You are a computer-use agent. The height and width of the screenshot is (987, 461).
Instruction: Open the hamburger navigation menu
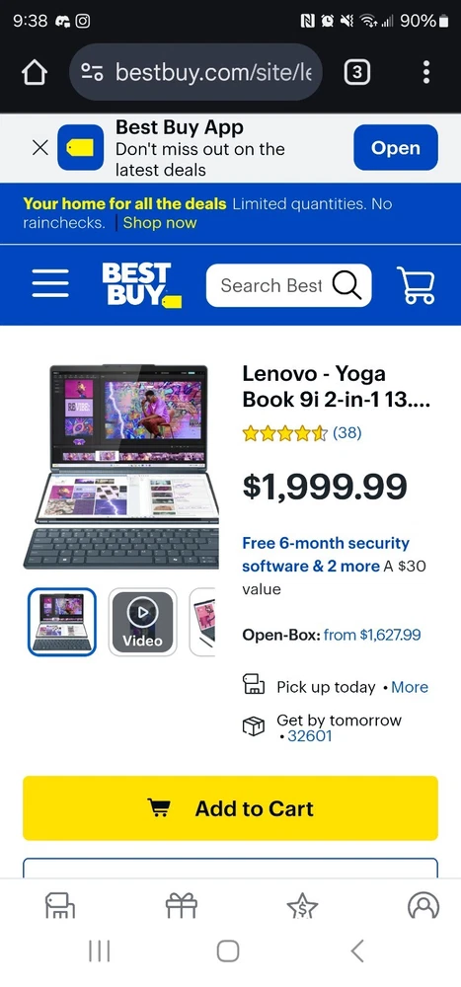tap(50, 284)
